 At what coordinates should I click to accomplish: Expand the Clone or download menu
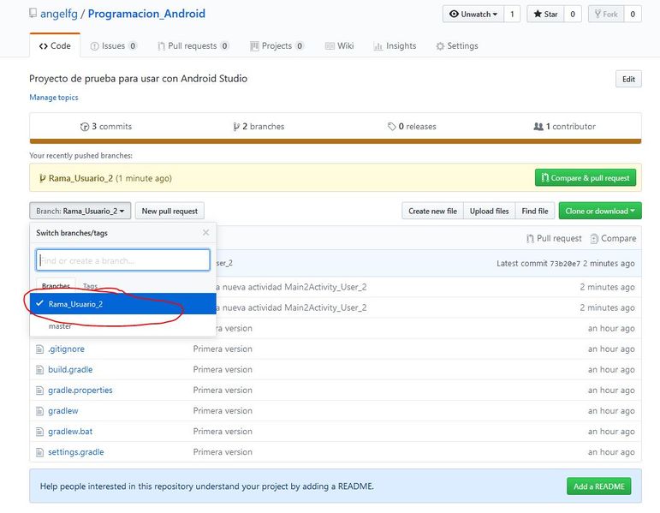600,211
